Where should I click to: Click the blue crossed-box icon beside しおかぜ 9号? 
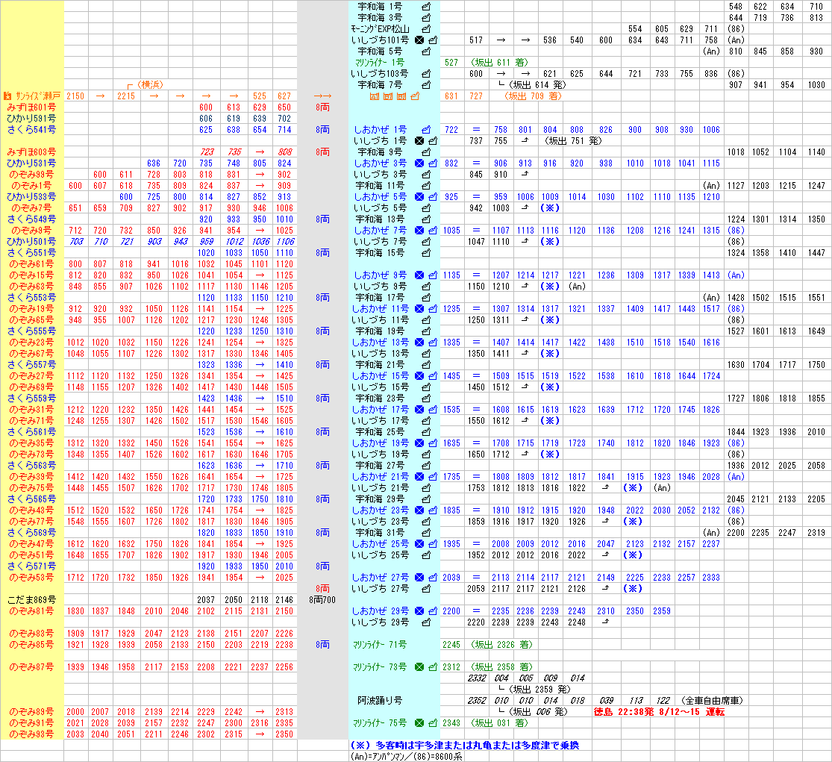[x=419, y=275]
